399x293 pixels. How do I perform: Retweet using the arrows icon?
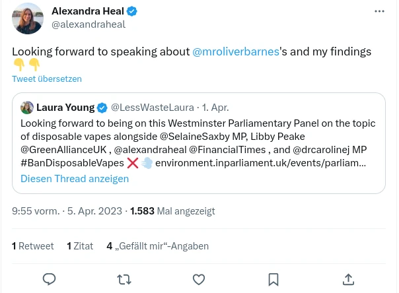[124, 280]
